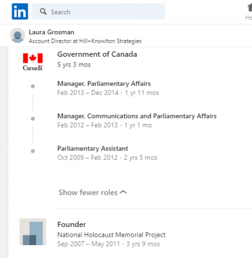The height and width of the screenshot is (258, 252).
Task: Click the timeline dot beside Manager, Communications
Action: tap(33, 119)
